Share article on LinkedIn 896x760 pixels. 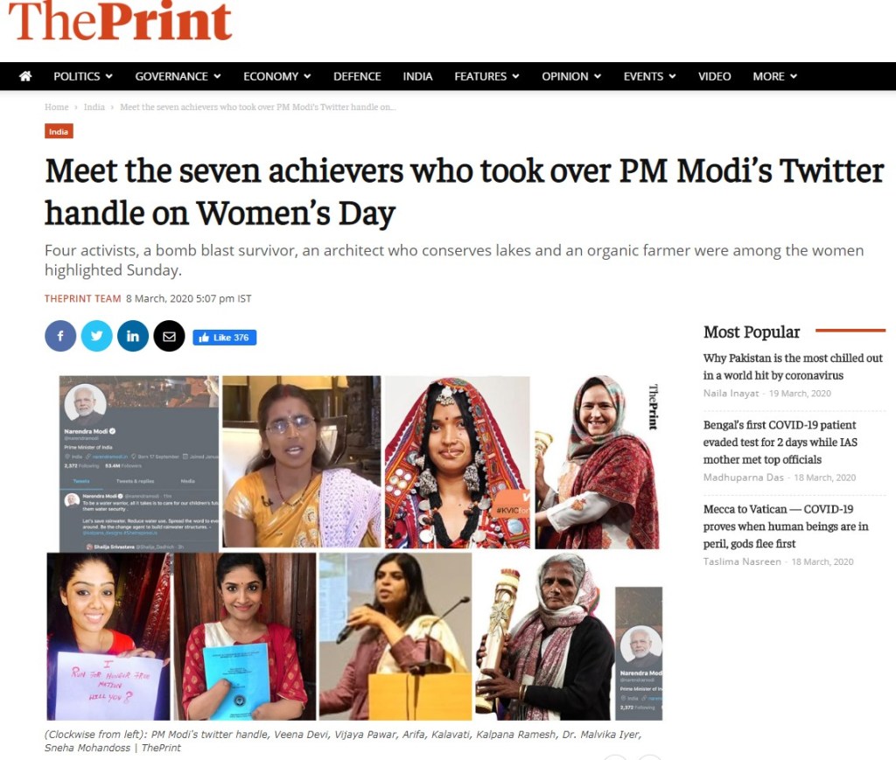[x=133, y=337]
